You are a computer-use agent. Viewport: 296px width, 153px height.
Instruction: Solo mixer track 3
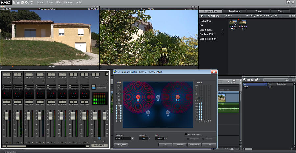(x=27, y=102)
